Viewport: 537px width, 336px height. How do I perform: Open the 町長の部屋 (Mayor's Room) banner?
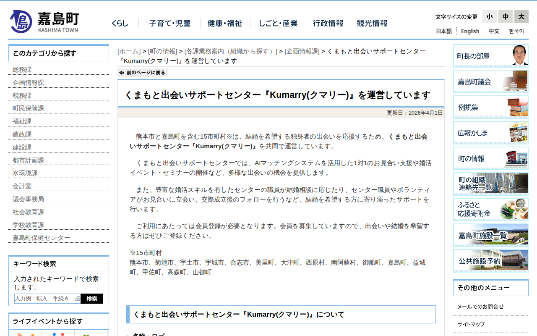pos(490,55)
